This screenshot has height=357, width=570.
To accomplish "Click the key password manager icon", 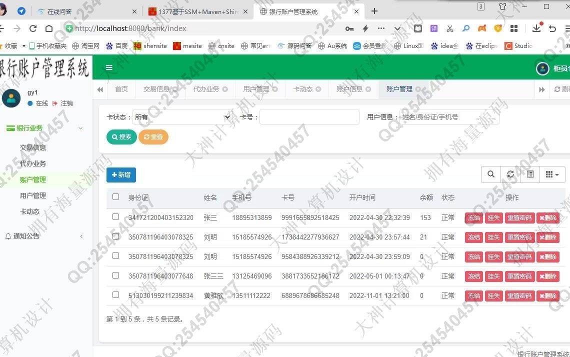I will coord(349,28).
